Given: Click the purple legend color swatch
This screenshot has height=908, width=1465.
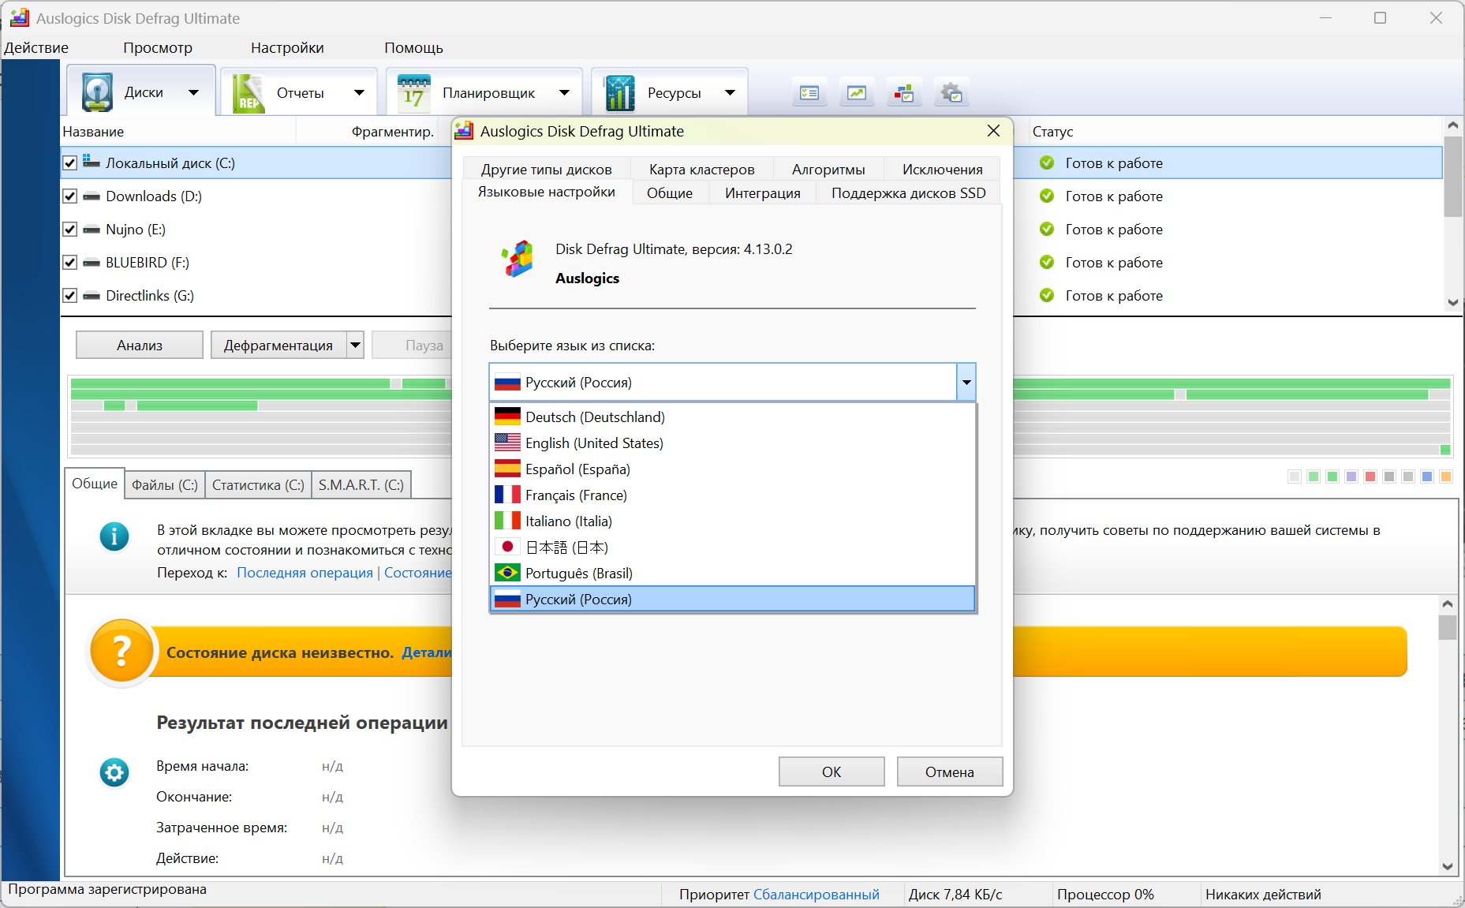Looking at the screenshot, I should point(1351,476).
